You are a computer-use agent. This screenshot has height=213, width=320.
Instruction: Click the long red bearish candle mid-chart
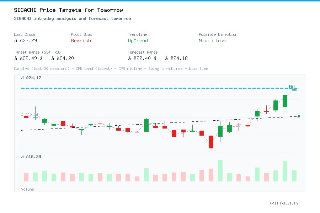tap(211, 141)
